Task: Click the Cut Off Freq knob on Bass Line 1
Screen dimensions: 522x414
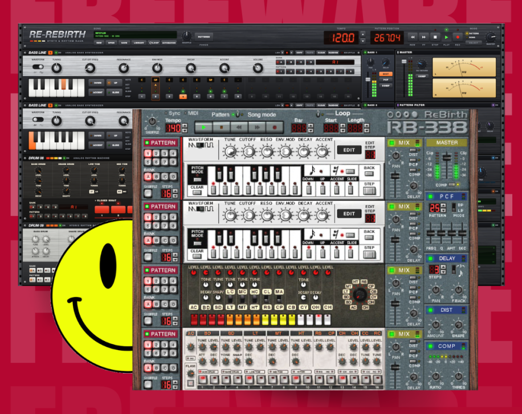Action: point(90,68)
